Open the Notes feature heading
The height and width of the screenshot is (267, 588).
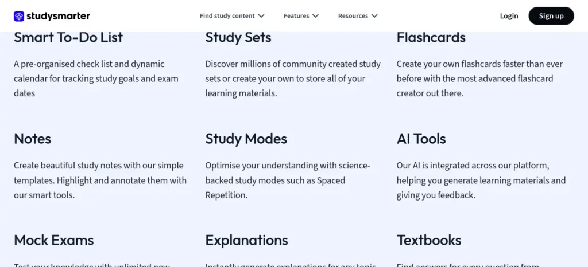click(x=33, y=139)
